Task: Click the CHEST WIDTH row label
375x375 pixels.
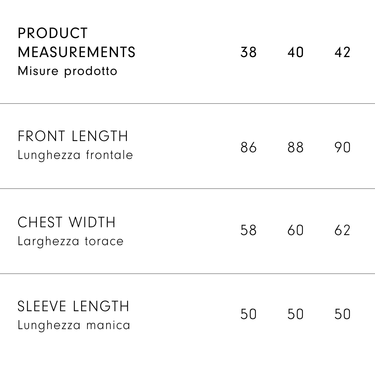Action: (x=67, y=222)
